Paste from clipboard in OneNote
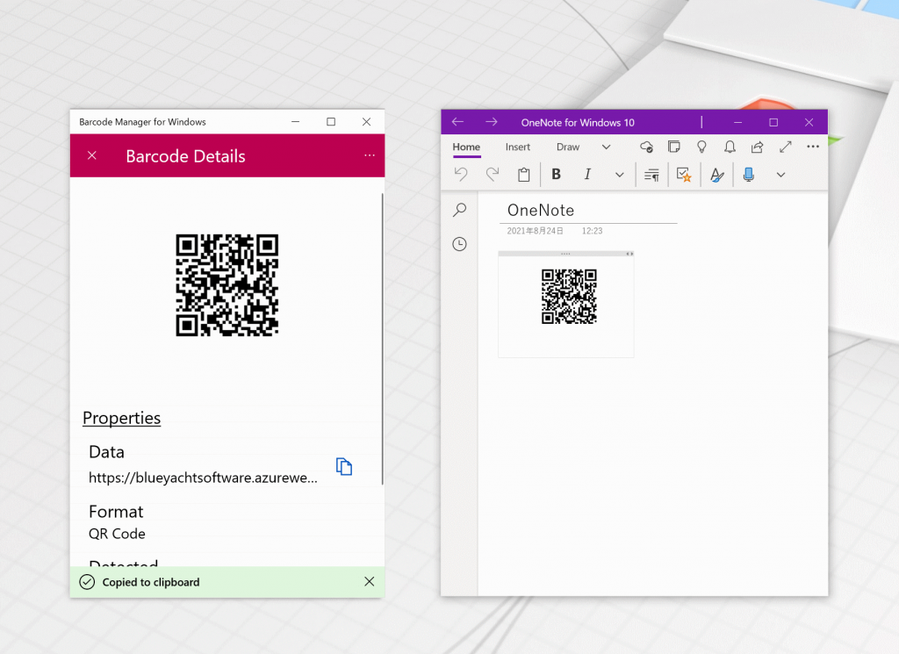This screenshot has width=899, height=654. tap(523, 174)
